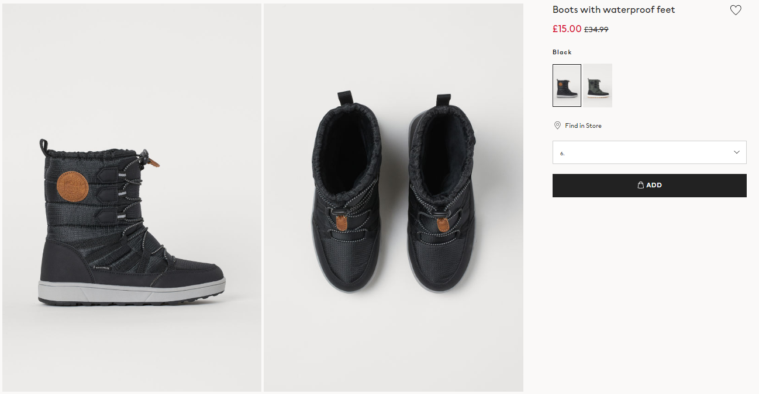This screenshot has height=394, width=759.
Task: Choose the khaki green boot colour option
Action: pyautogui.click(x=598, y=85)
